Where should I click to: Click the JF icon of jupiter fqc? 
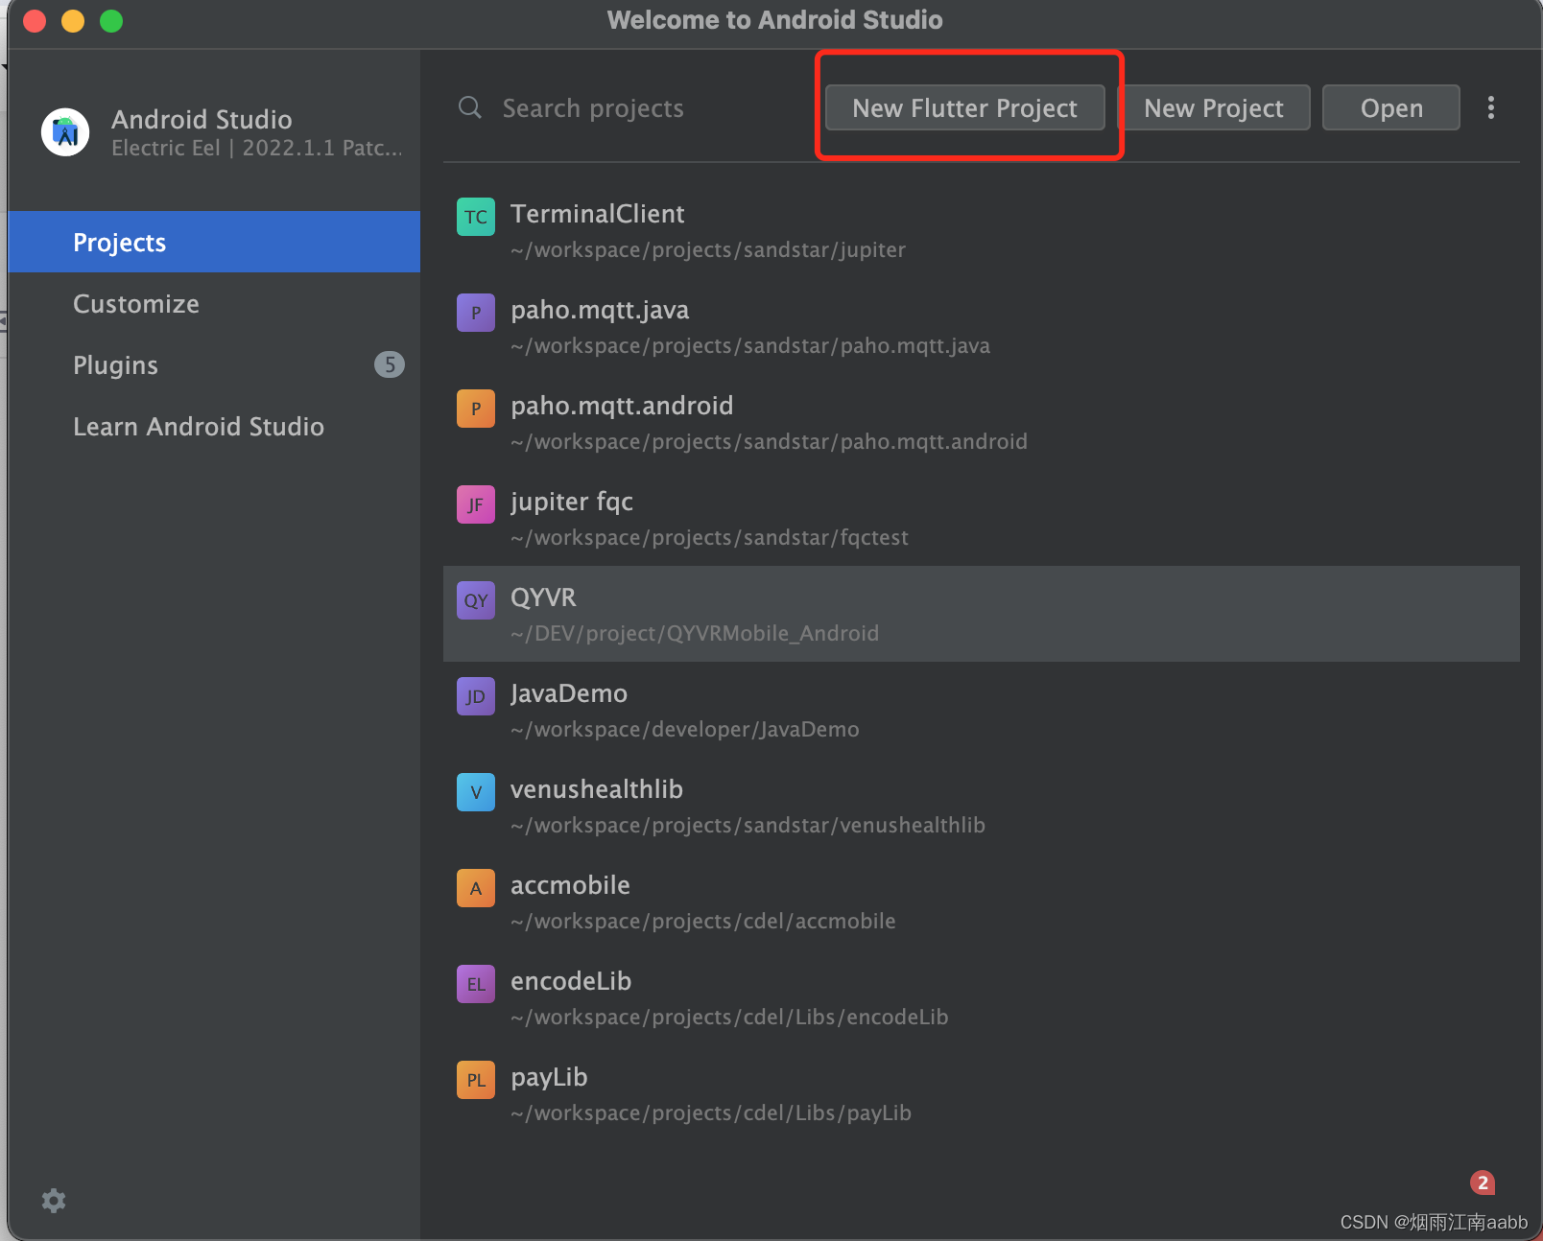click(476, 504)
